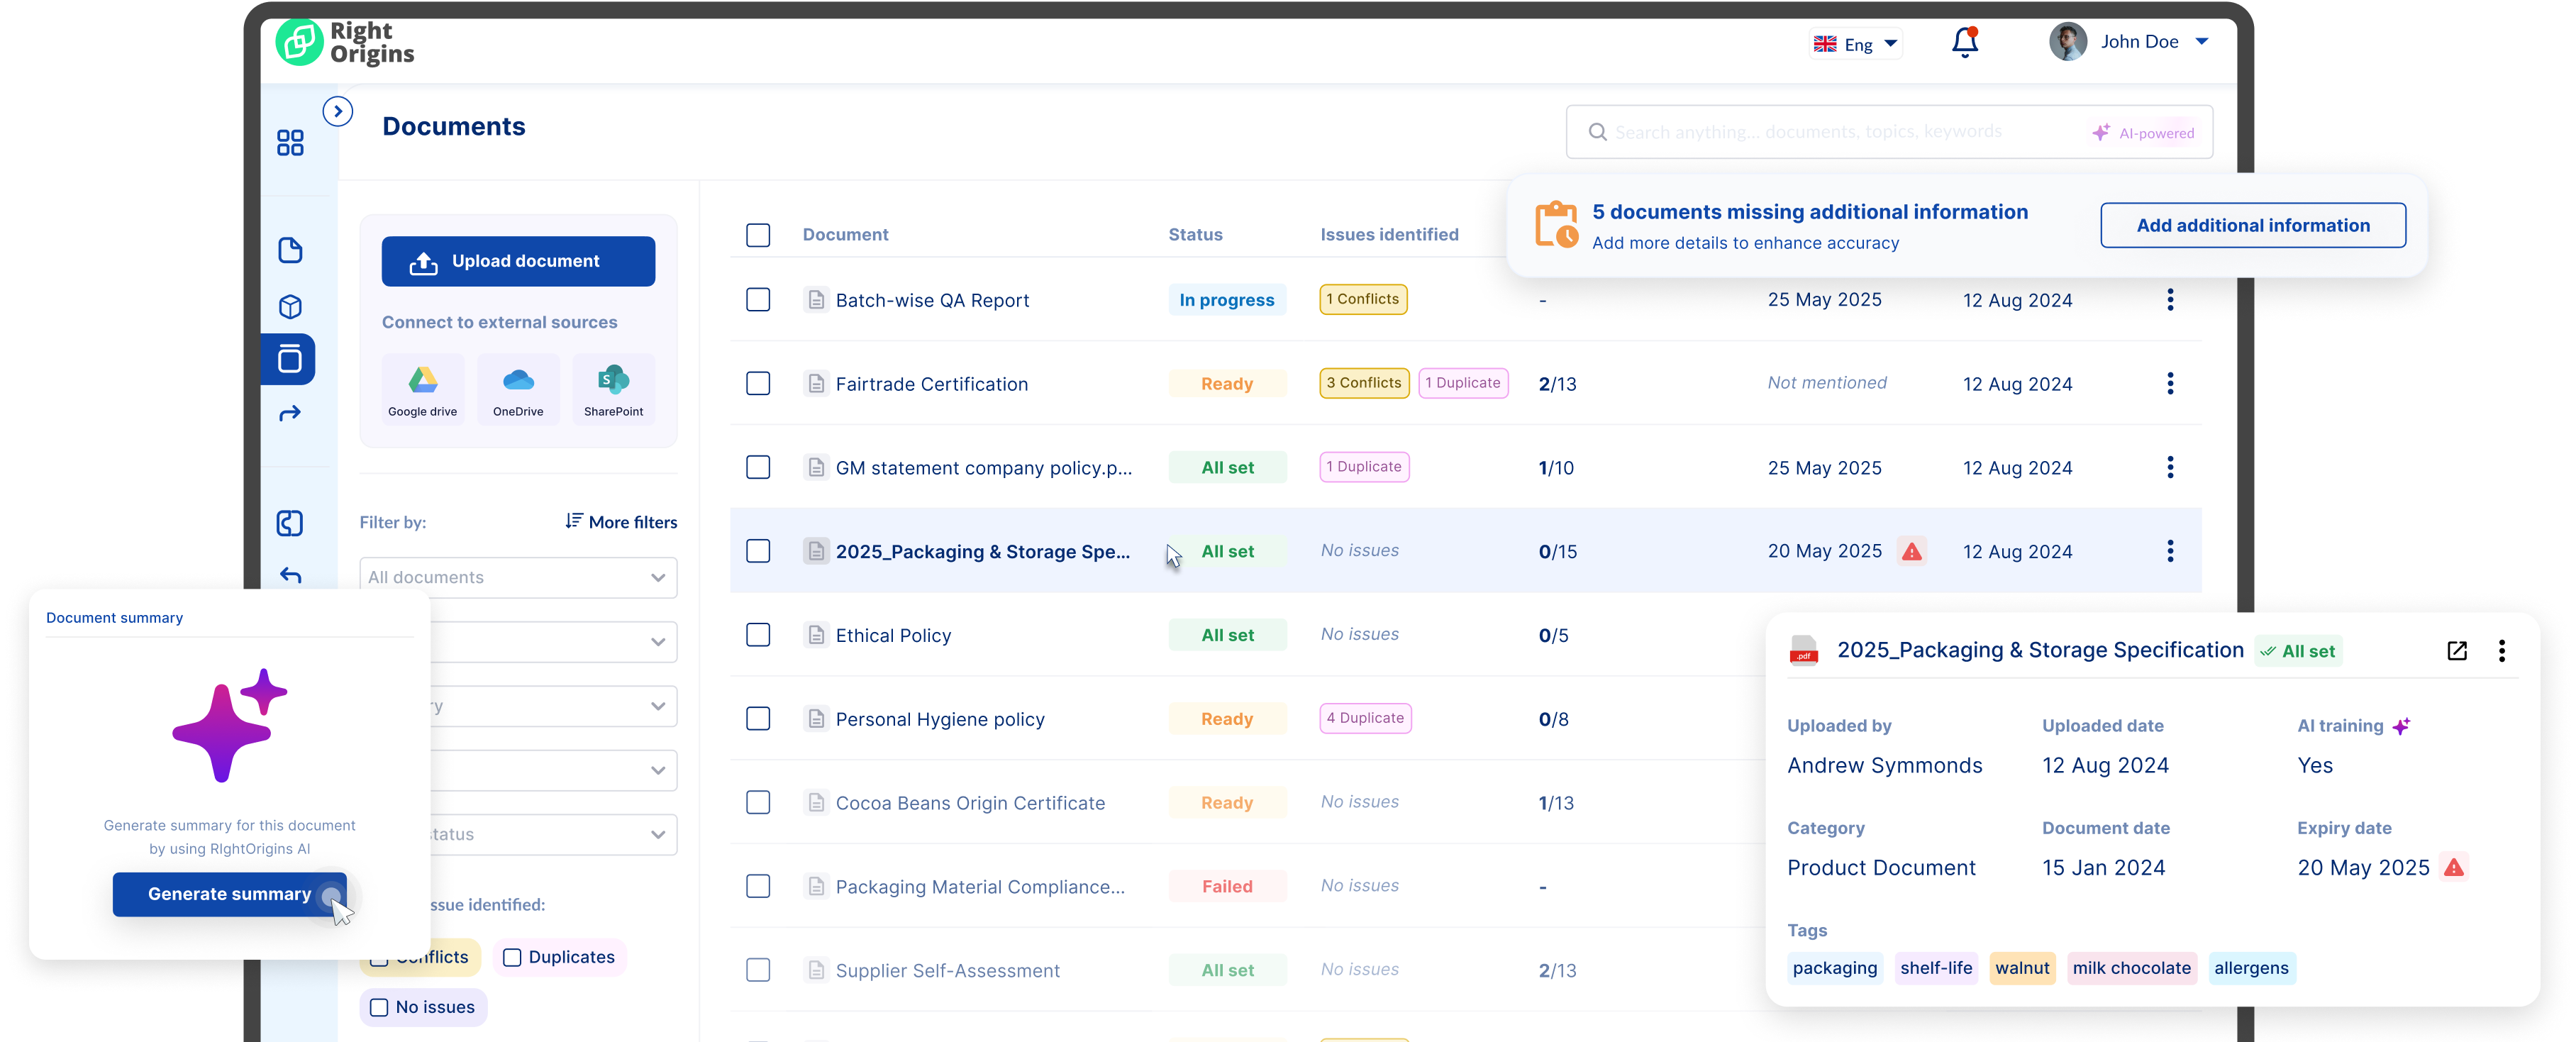Sort by Document column header
The image size is (2576, 1042).
[x=845, y=235]
